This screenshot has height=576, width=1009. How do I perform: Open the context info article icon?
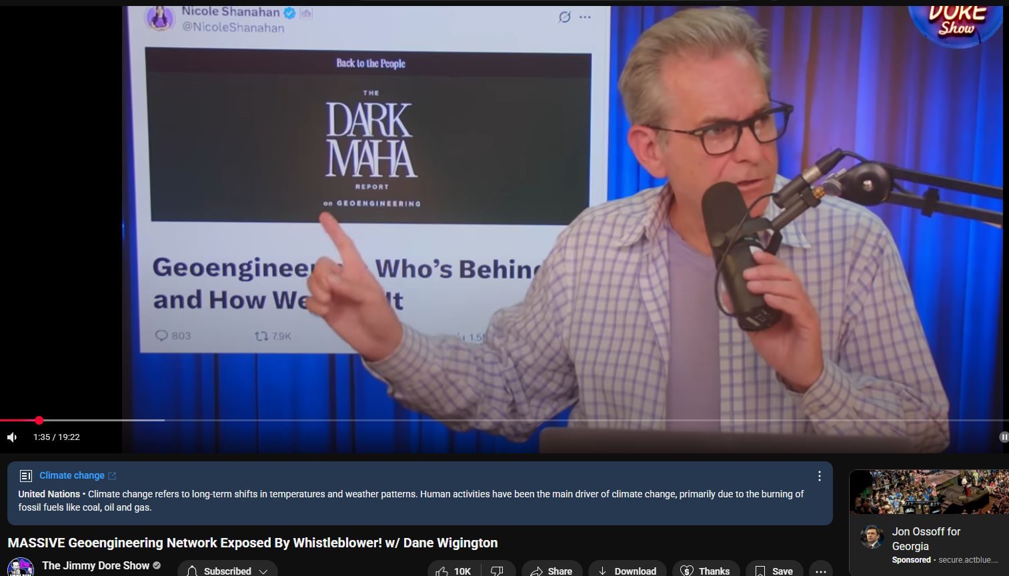tap(26, 476)
